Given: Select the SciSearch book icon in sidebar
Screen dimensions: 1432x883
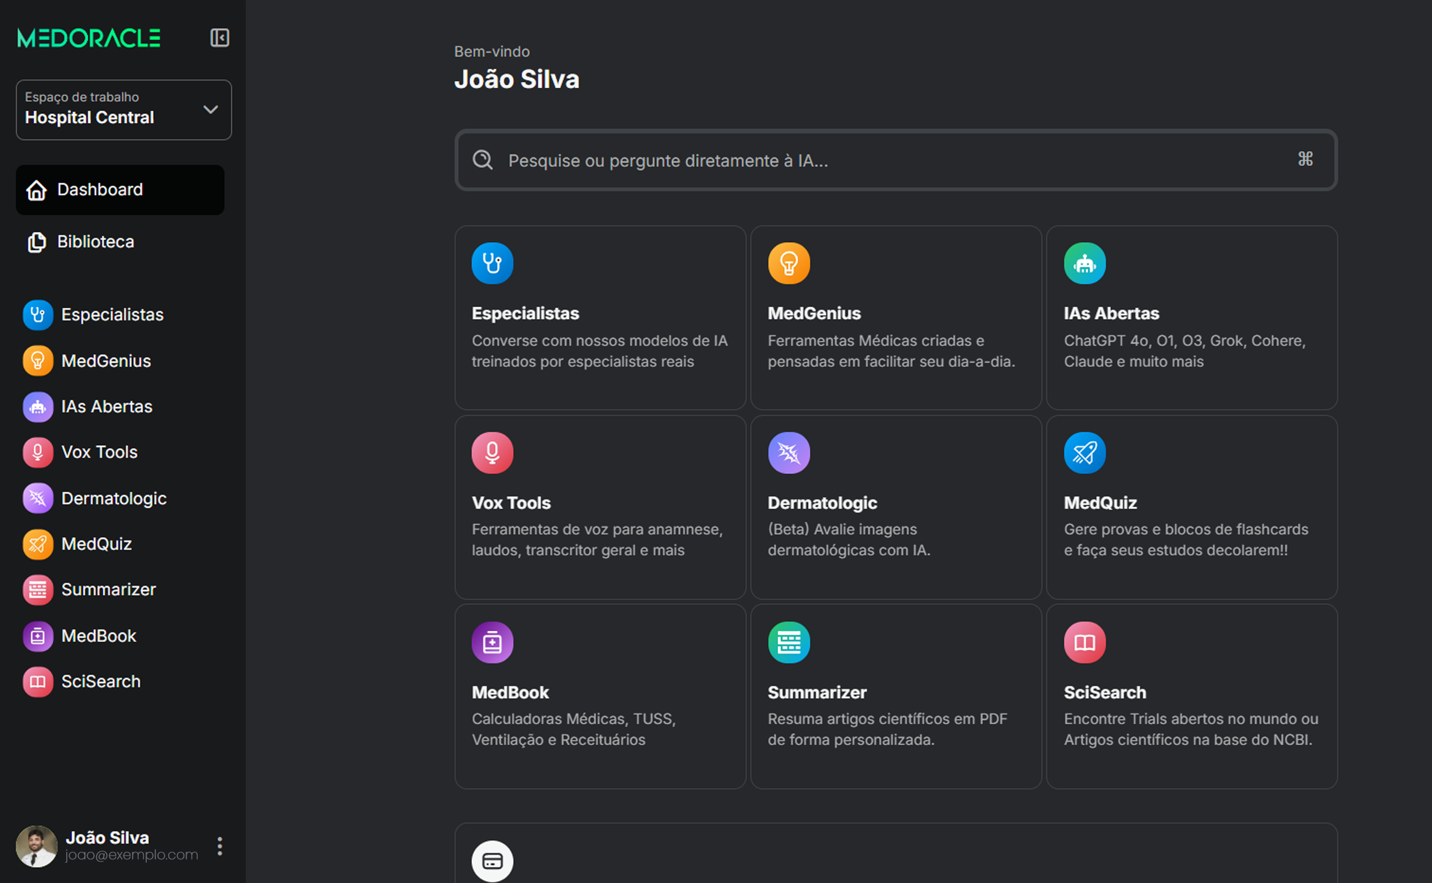Looking at the screenshot, I should pos(37,681).
